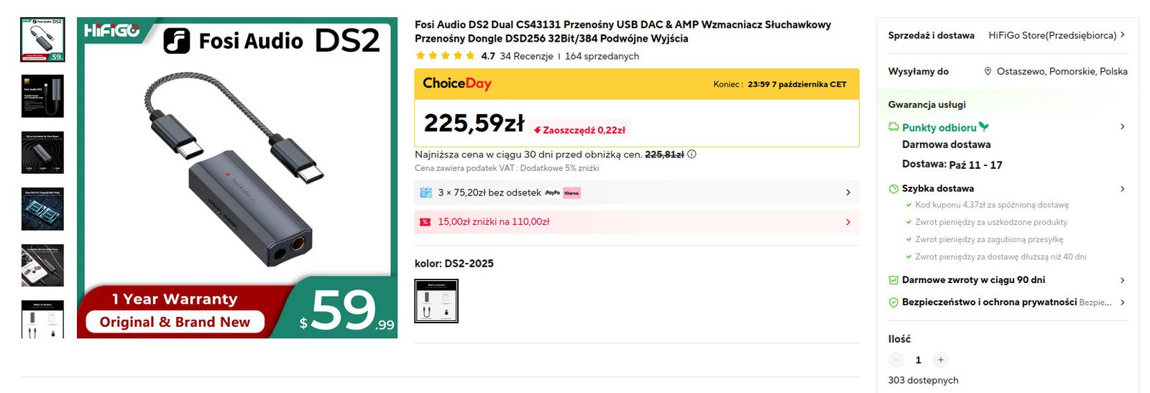Expand the installments payment option row
This screenshot has height=393, width=1150.
click(848, 193)
